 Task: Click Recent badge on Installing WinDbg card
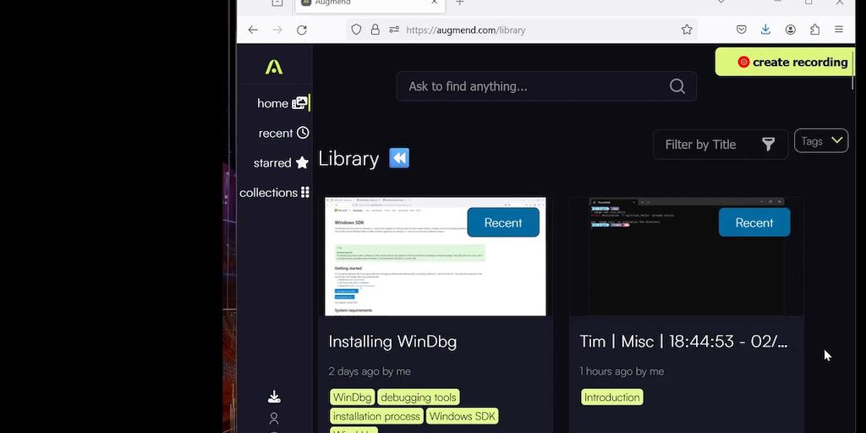pyautogui.click(x=503, y=222)
